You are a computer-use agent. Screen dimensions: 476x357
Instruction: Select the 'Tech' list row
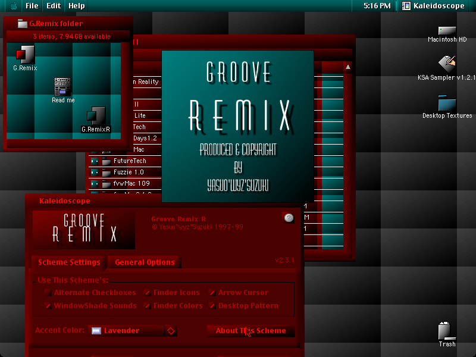[x=147, y=127]
